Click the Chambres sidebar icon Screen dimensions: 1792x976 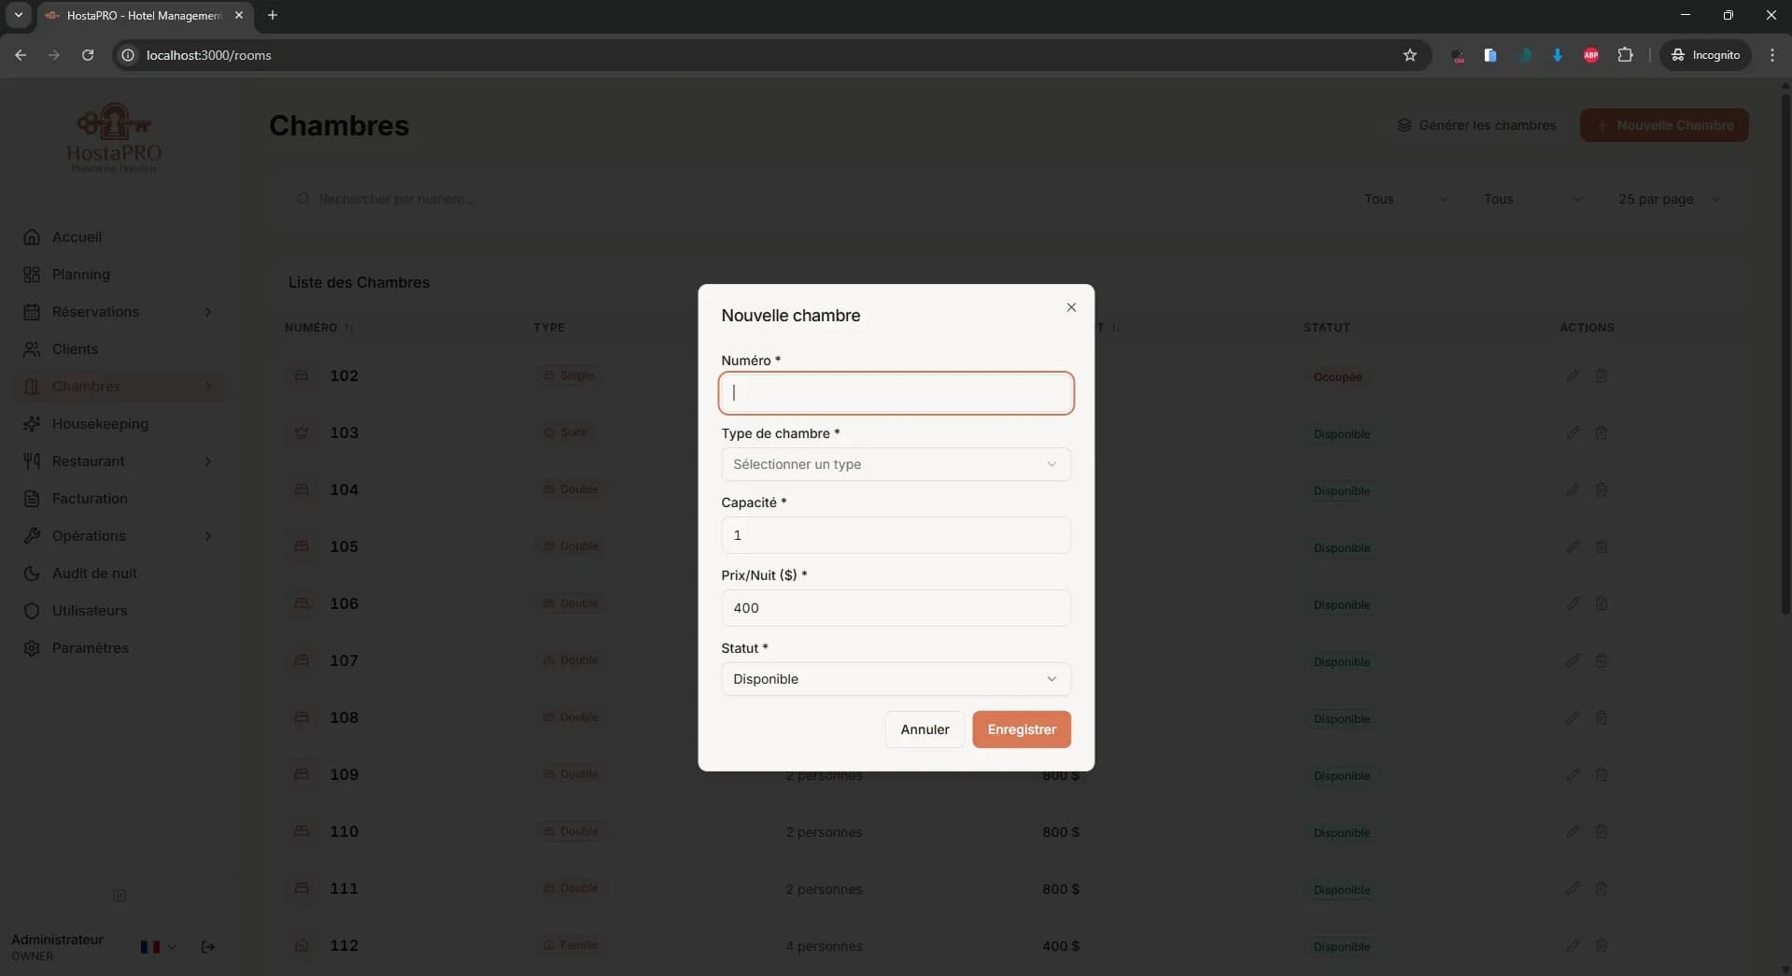coord(32,387)
